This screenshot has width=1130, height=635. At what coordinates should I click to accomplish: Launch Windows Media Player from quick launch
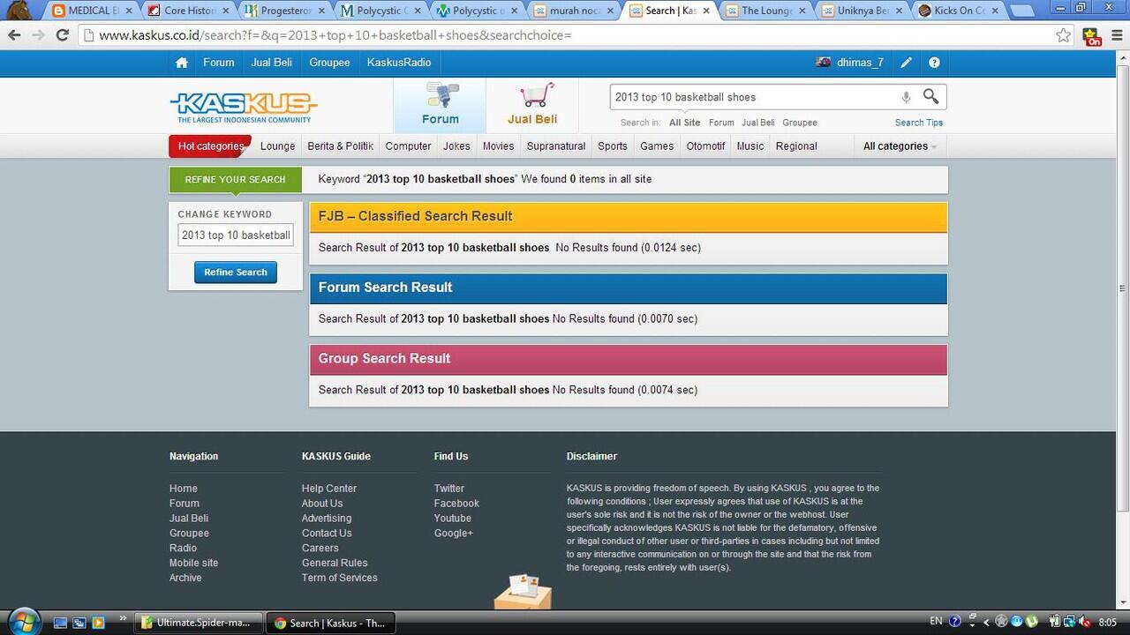point(98,623)
